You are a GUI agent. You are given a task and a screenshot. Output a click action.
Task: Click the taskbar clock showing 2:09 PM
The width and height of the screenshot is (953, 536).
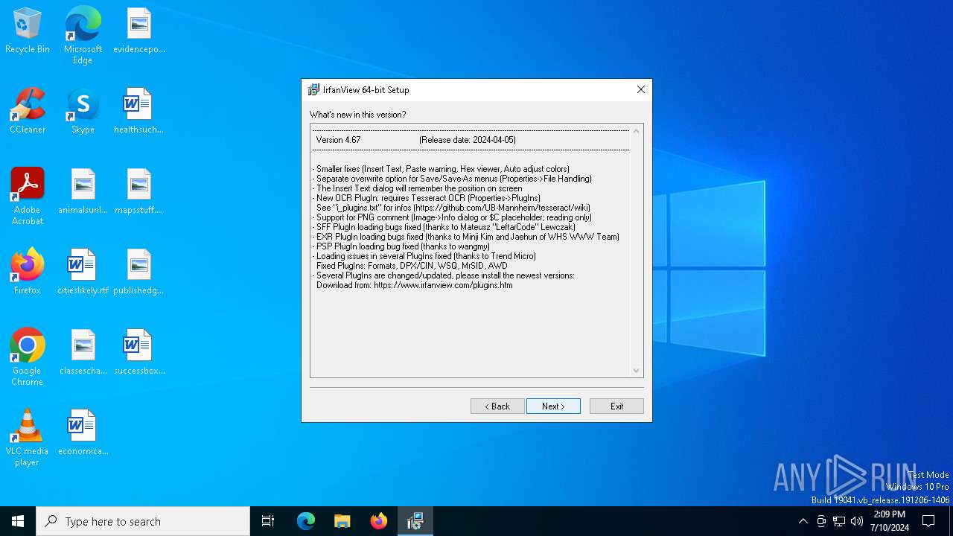point(889,521)
